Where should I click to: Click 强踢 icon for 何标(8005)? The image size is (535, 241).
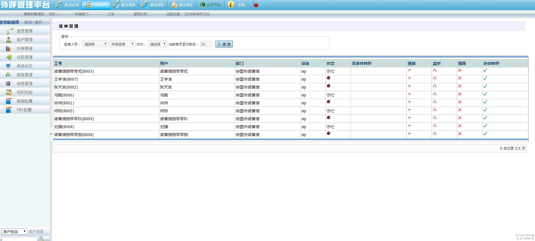pyautogui.click(x=460, y=110)
